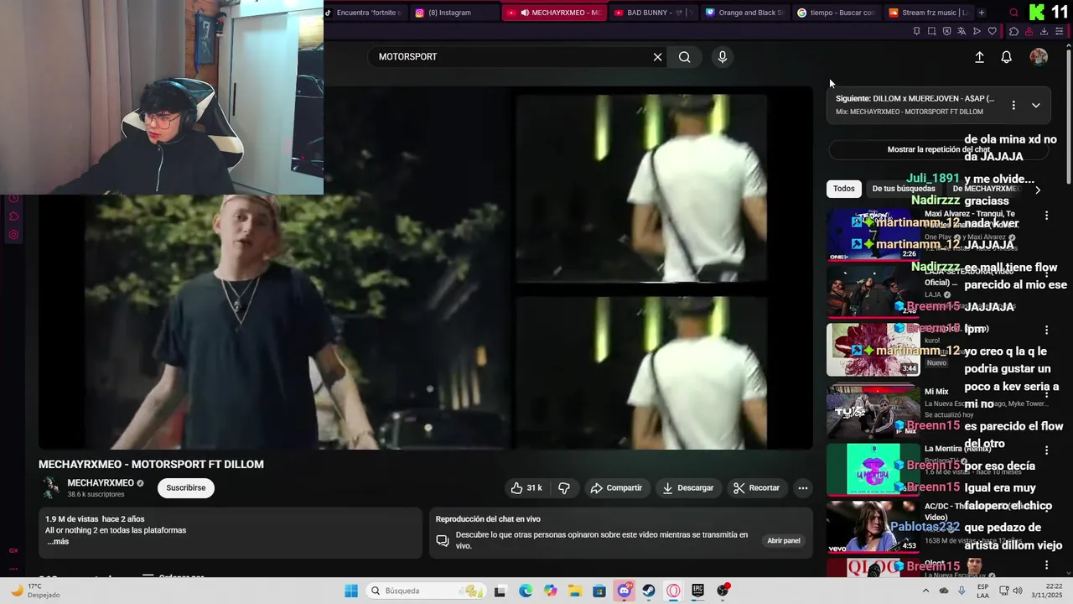
Task: Open options for Maxi Alvarez video
Action: tap(1046, 216)
